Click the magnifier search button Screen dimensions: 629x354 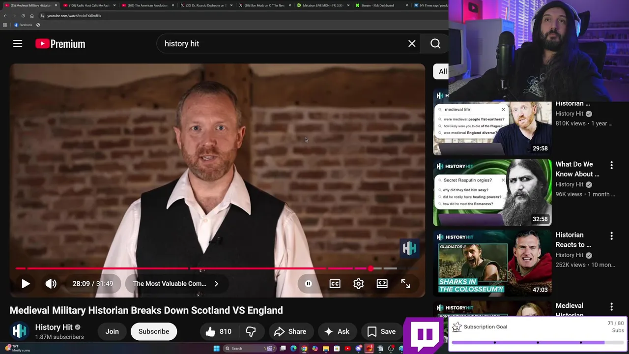point(435,44)
